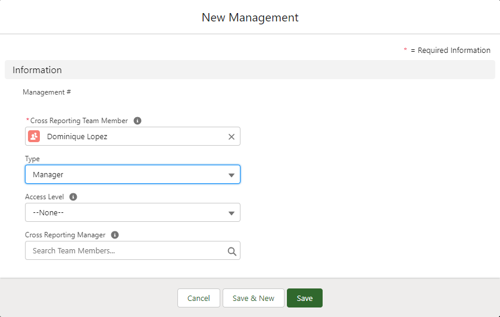Click info icon beside Cross Reporting Team Member
This screenshot has height=317, width=500.
(137, 121)
